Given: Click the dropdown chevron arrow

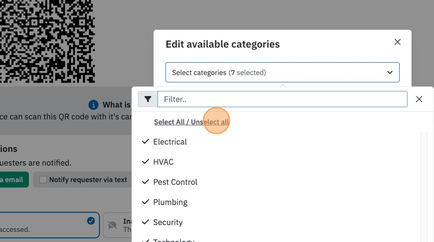Looking at the screenshot, I should [389, 72].
